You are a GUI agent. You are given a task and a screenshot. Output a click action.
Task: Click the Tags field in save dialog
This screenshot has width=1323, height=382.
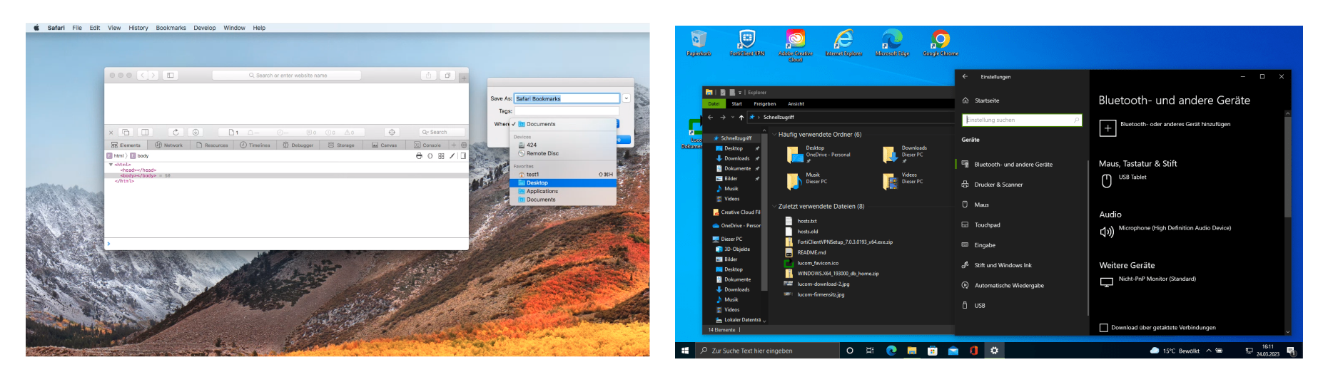(x=567, y=110)
